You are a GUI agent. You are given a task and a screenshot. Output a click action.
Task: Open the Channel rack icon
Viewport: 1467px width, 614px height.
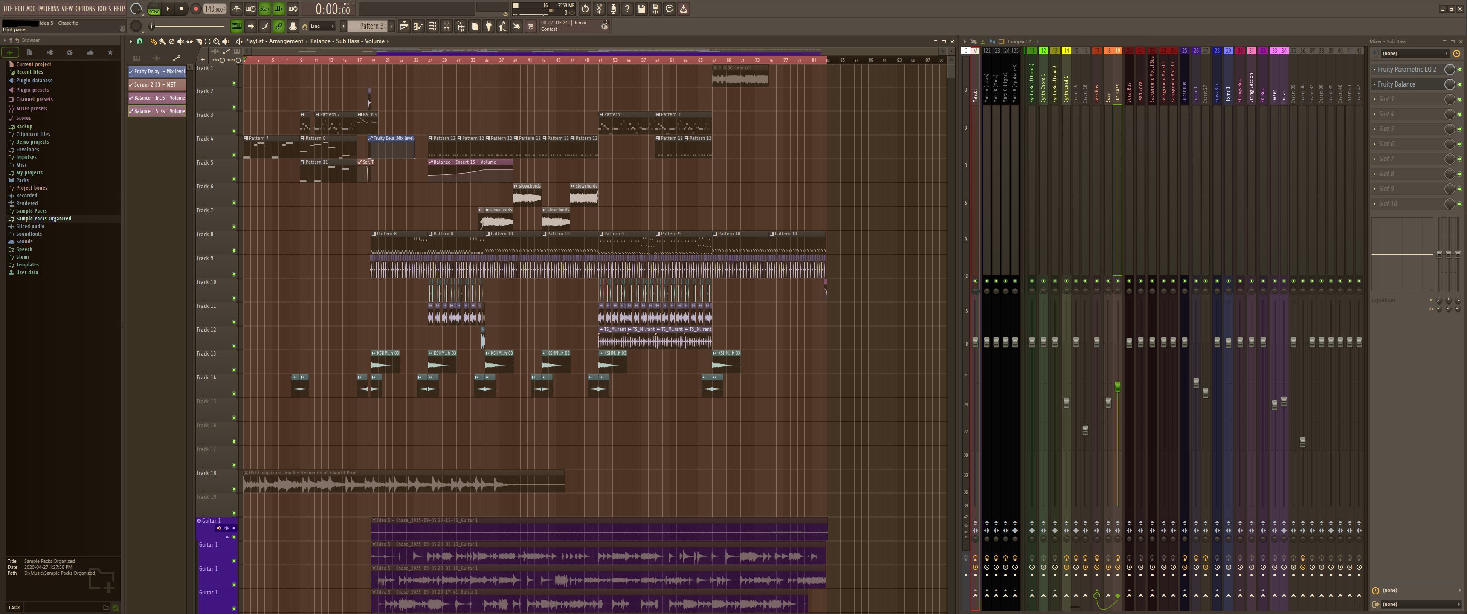click(432, 26)
